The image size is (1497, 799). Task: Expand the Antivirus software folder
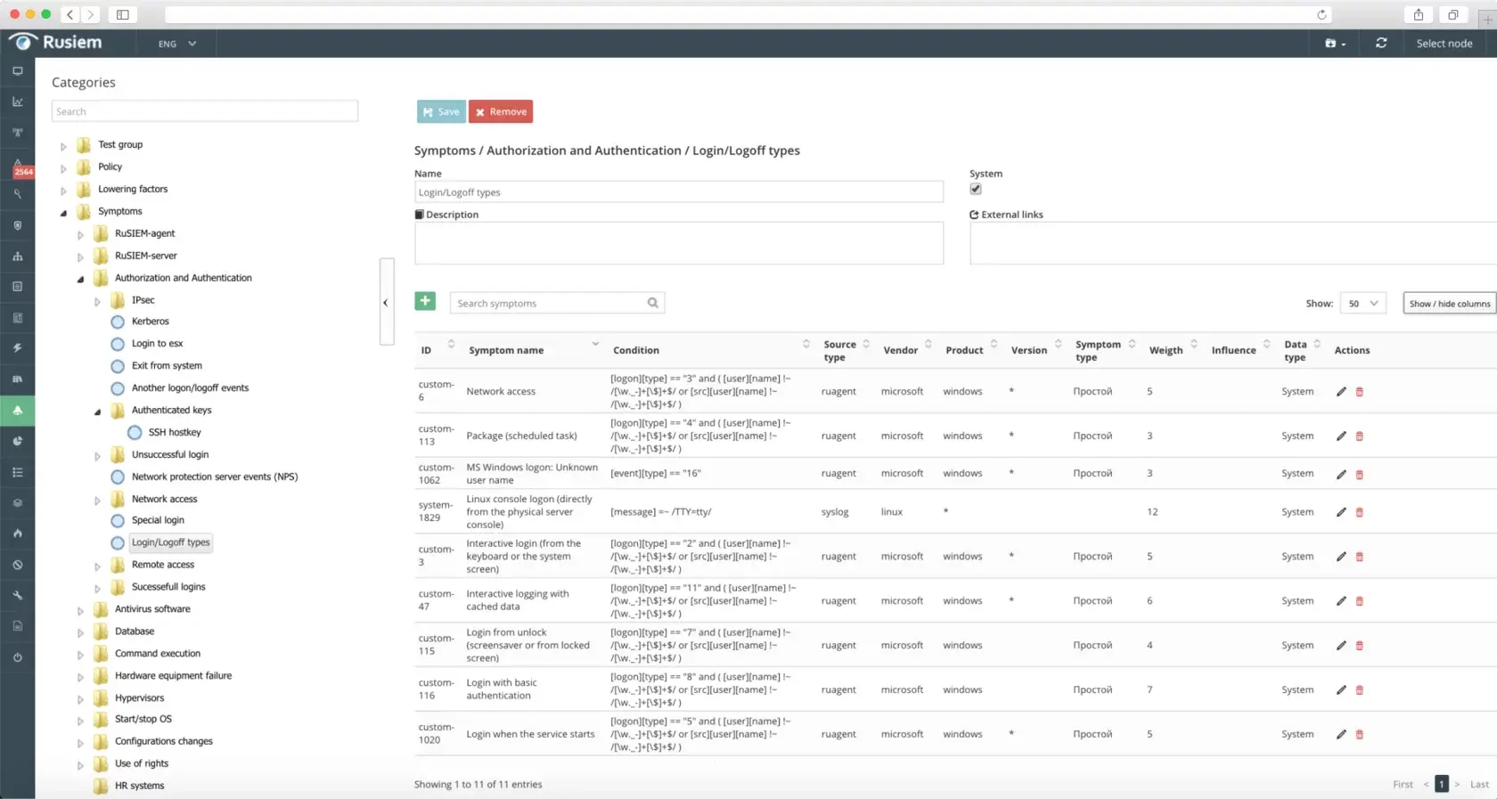[80, 610]
